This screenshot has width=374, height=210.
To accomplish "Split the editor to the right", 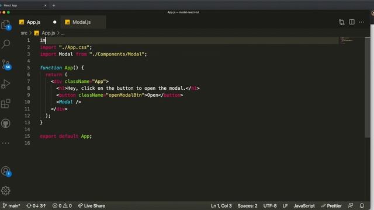I will (352, 22).
